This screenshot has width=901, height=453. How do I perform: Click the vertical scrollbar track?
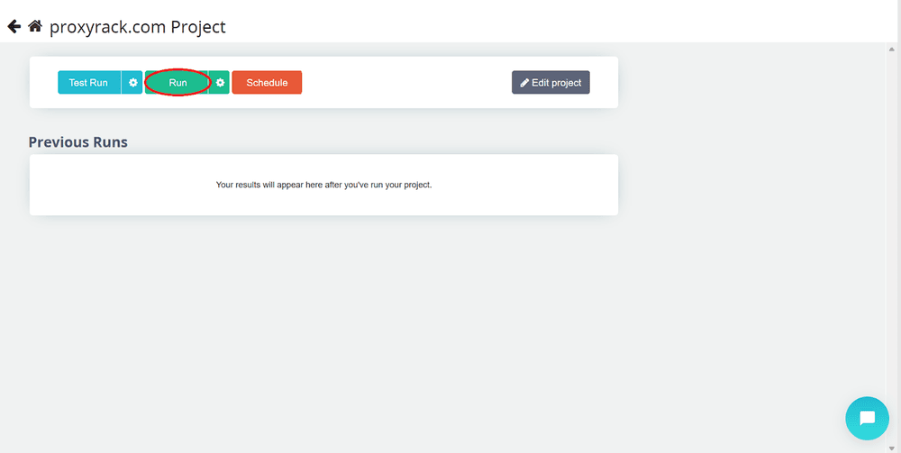point(892,248)
